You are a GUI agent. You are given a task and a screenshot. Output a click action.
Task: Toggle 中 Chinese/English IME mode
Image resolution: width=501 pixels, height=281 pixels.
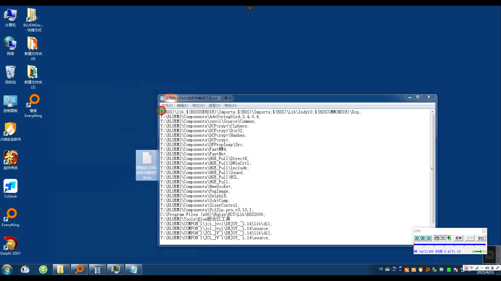pyautogui.click(x=472, y=268)
